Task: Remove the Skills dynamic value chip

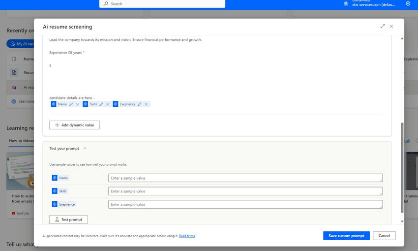Action: point(108,104)
